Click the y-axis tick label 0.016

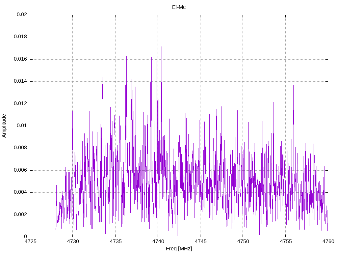[21, 59]
